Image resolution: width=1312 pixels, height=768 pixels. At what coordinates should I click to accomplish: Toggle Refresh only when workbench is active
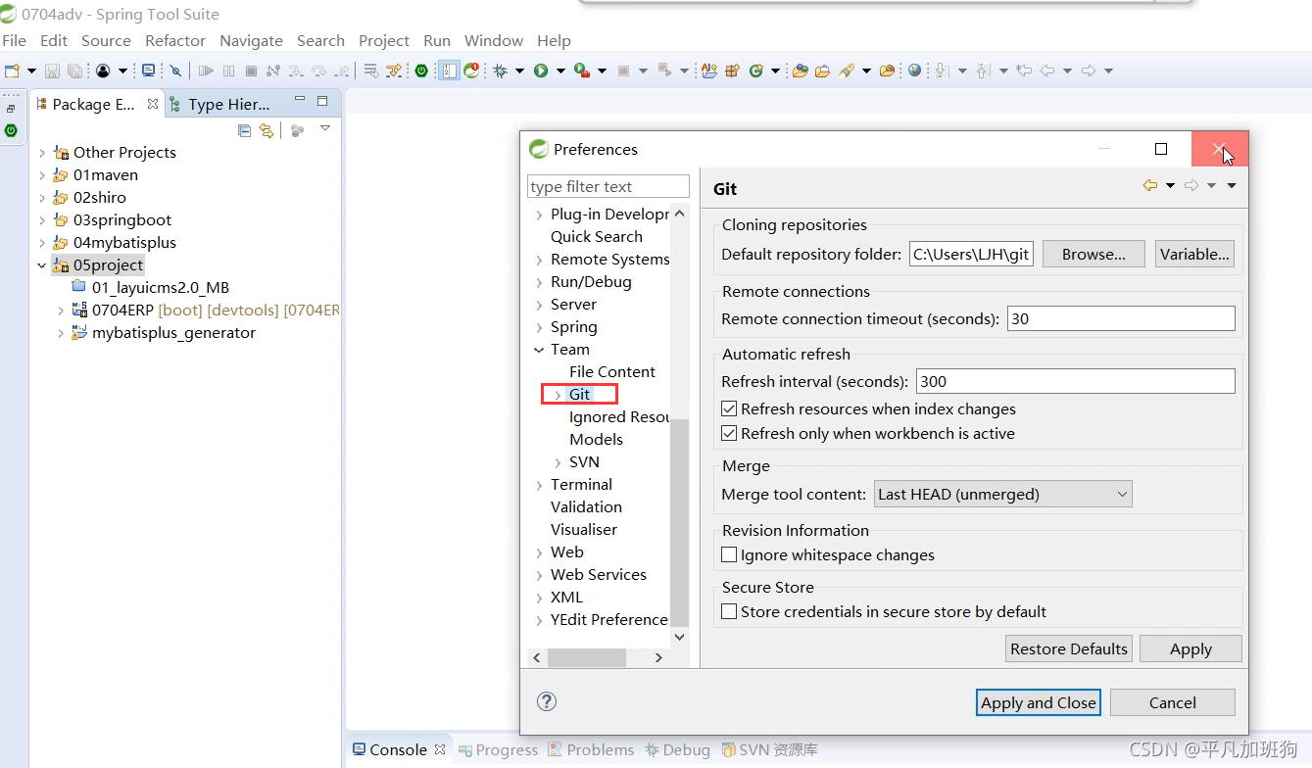(x=729, y=433)
